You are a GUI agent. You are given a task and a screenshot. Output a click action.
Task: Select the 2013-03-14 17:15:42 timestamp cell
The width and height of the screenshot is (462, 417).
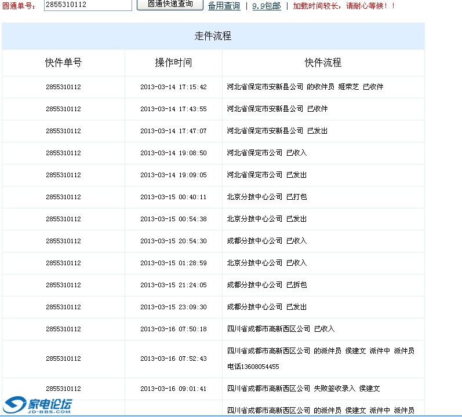tap(173, 87)
